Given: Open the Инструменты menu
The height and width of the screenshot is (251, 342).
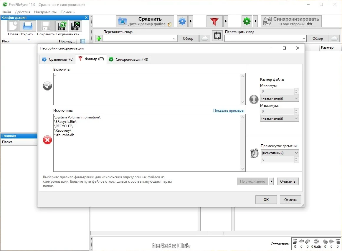Looking at the screenshot, I should click(45, 12).
